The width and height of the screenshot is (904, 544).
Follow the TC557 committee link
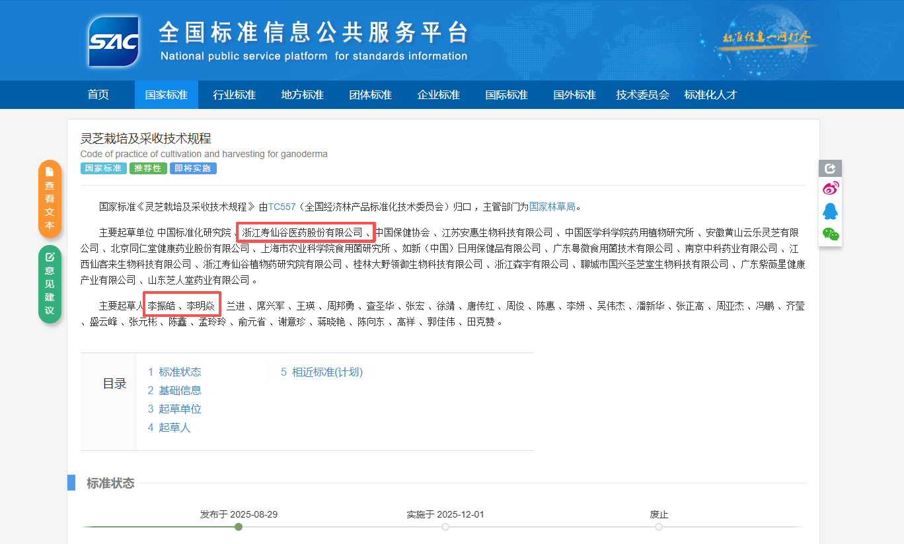click(282, 207)
